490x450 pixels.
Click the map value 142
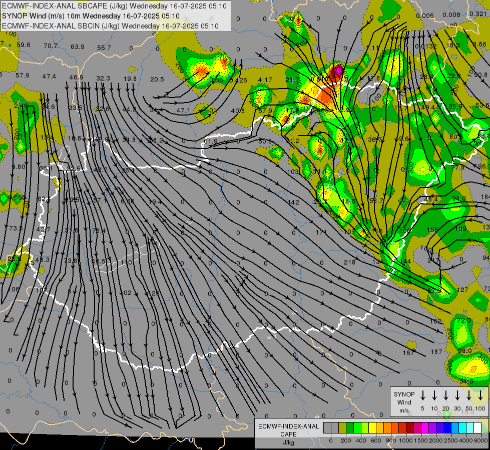coord(293,202)
